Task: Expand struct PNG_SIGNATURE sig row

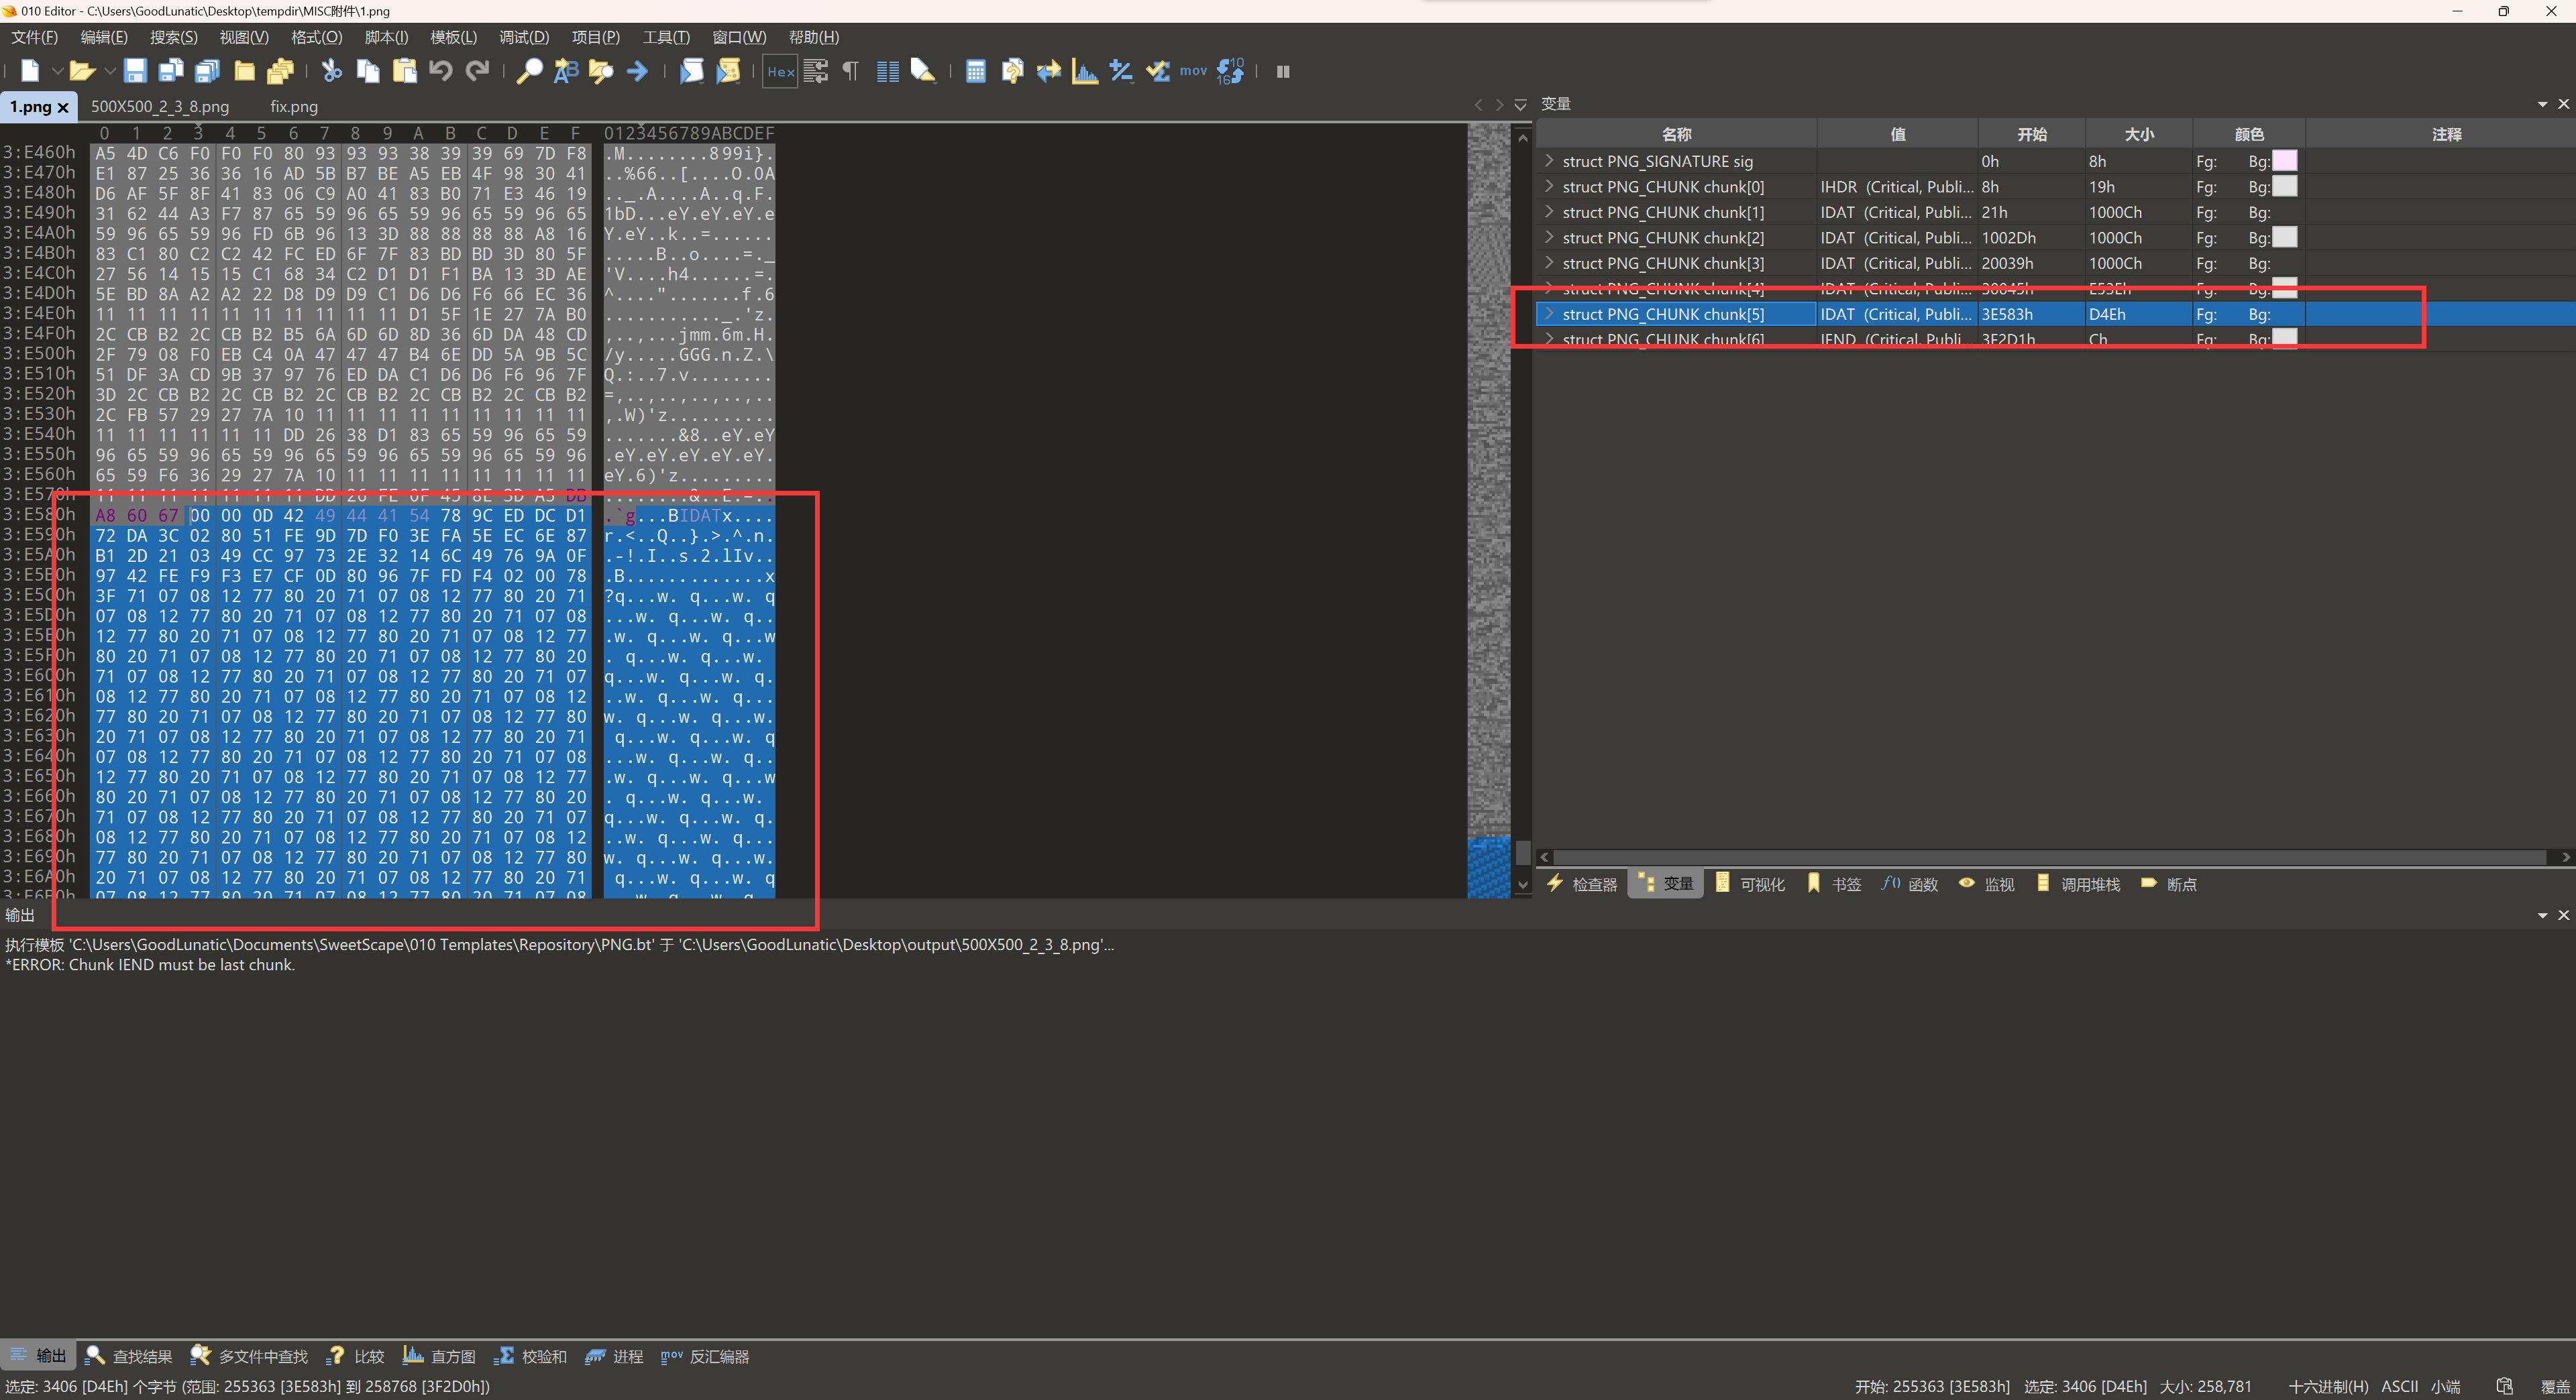Action: coord(1549,161)
